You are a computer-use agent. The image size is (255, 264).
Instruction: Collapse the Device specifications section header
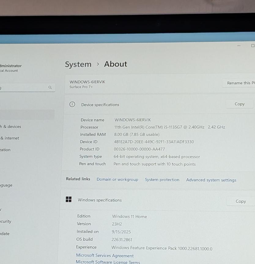147,104
